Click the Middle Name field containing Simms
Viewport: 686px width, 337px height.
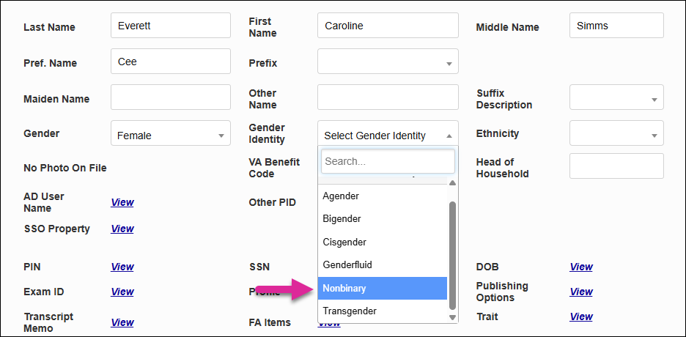coord(616,26)
